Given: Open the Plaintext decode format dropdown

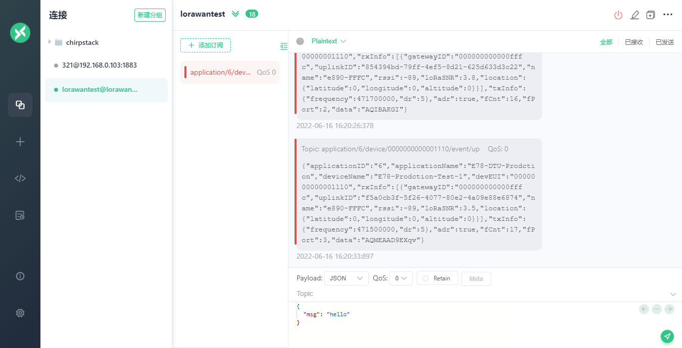Looking at the screenshot, I should click(x=329, y=41).
